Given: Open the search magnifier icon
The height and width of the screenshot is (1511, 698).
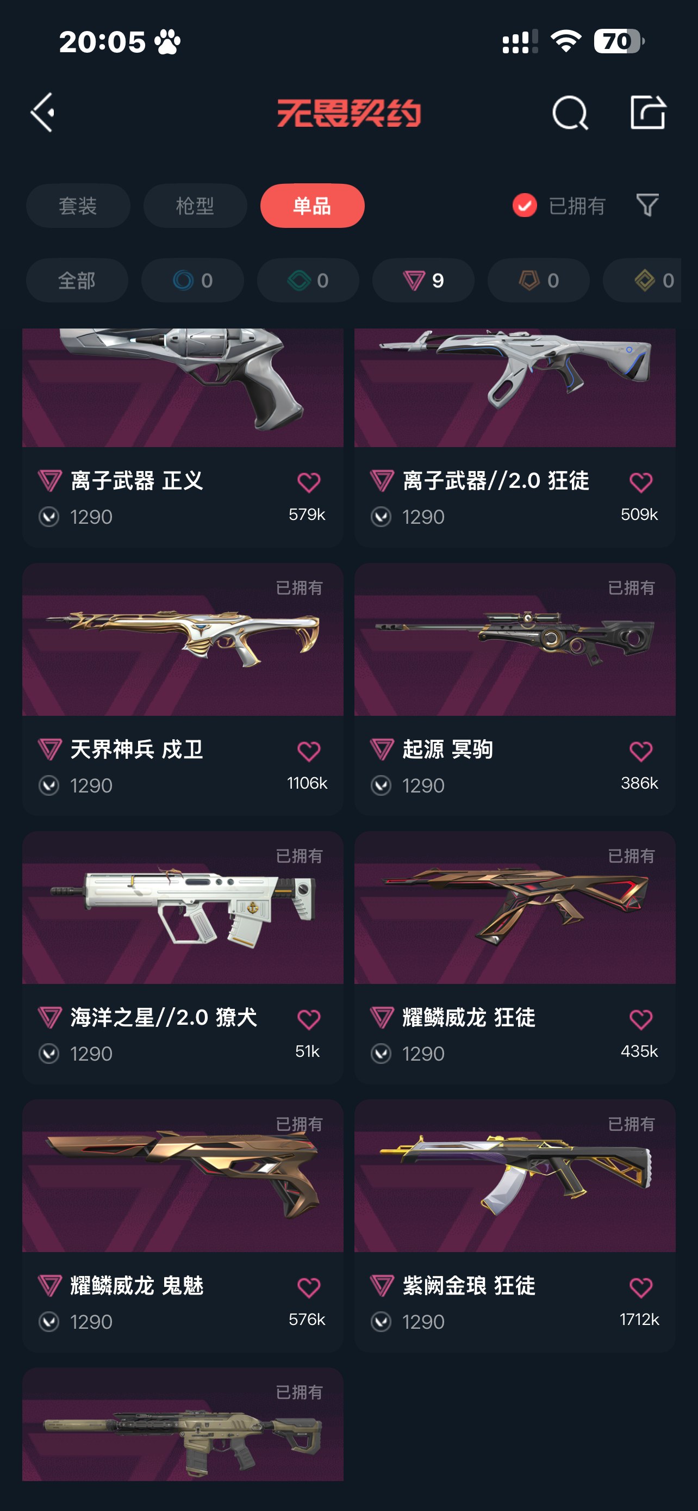Looking at the screenshot, I should (x=570, y=112).
